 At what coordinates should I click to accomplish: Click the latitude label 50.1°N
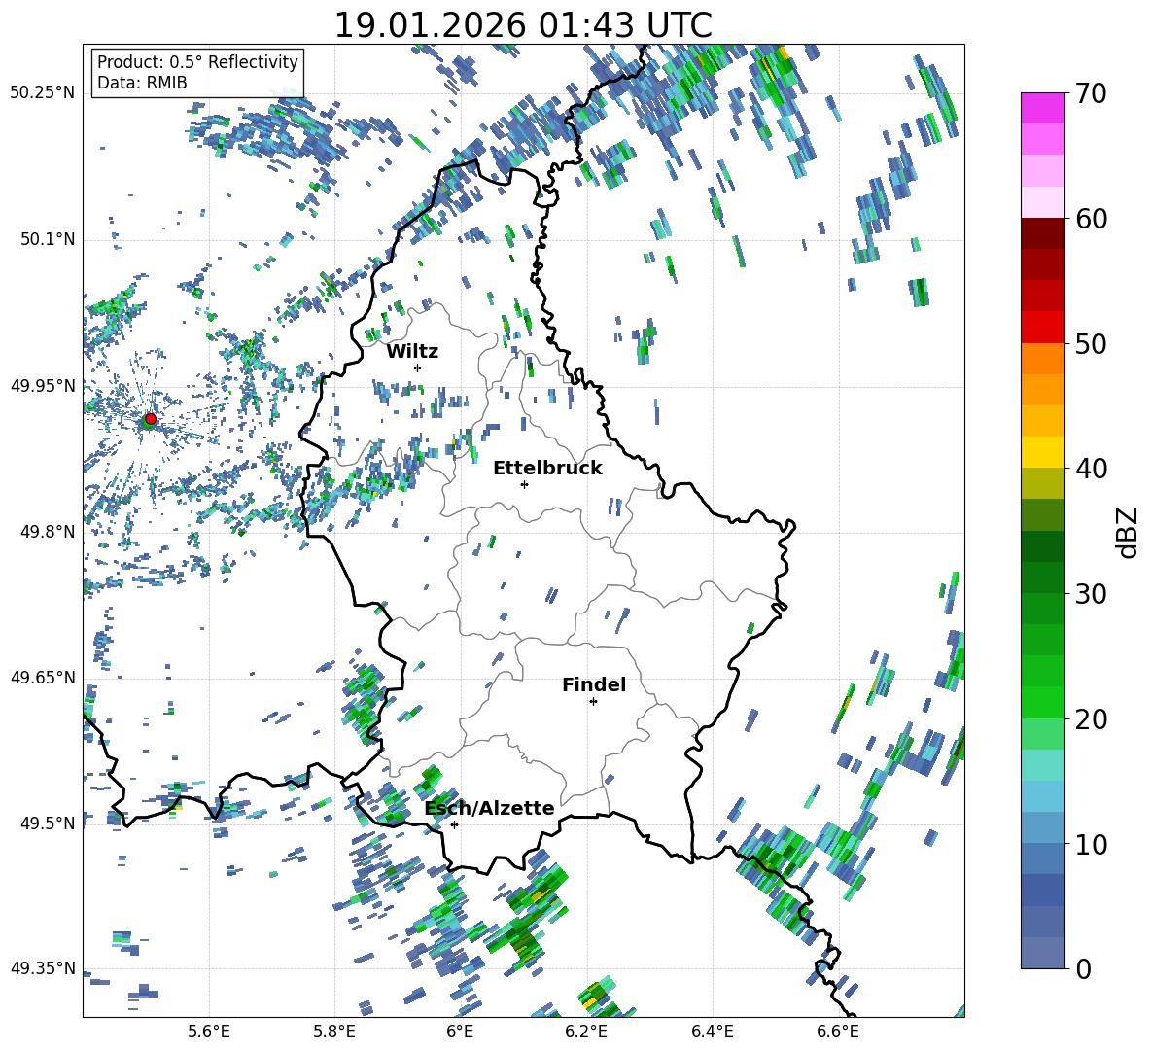point(49,239)
